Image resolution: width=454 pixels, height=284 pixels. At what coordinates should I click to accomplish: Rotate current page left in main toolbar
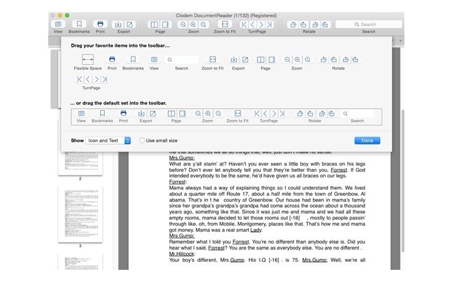[293, 25]
